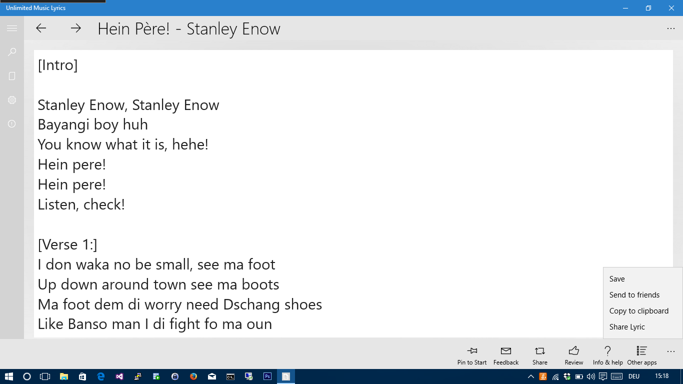Viewport: 683px width, 384px height.
Task: Expand the top-right ellipsis options
Action: [671, 28]
